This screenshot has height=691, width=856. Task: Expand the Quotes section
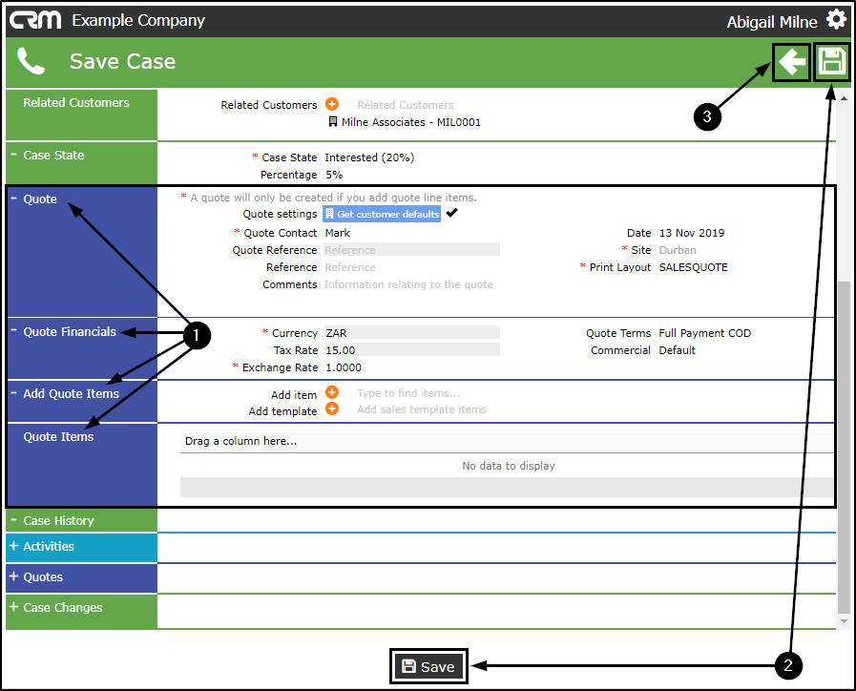[x=13, y=576]
